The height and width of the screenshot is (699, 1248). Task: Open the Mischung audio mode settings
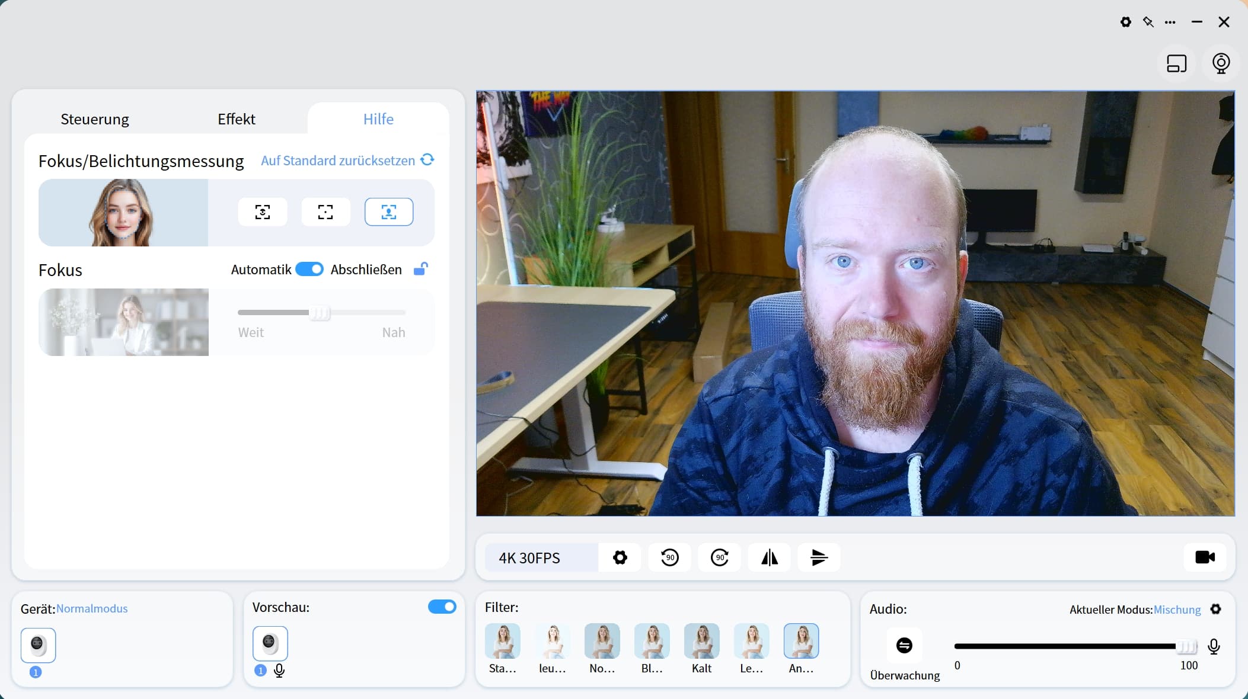point(1215,609)
